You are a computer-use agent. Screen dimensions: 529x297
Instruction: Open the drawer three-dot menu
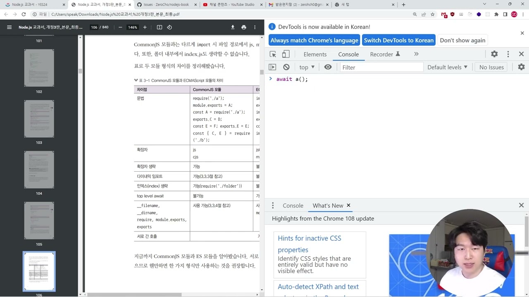[x=273, y=205]
